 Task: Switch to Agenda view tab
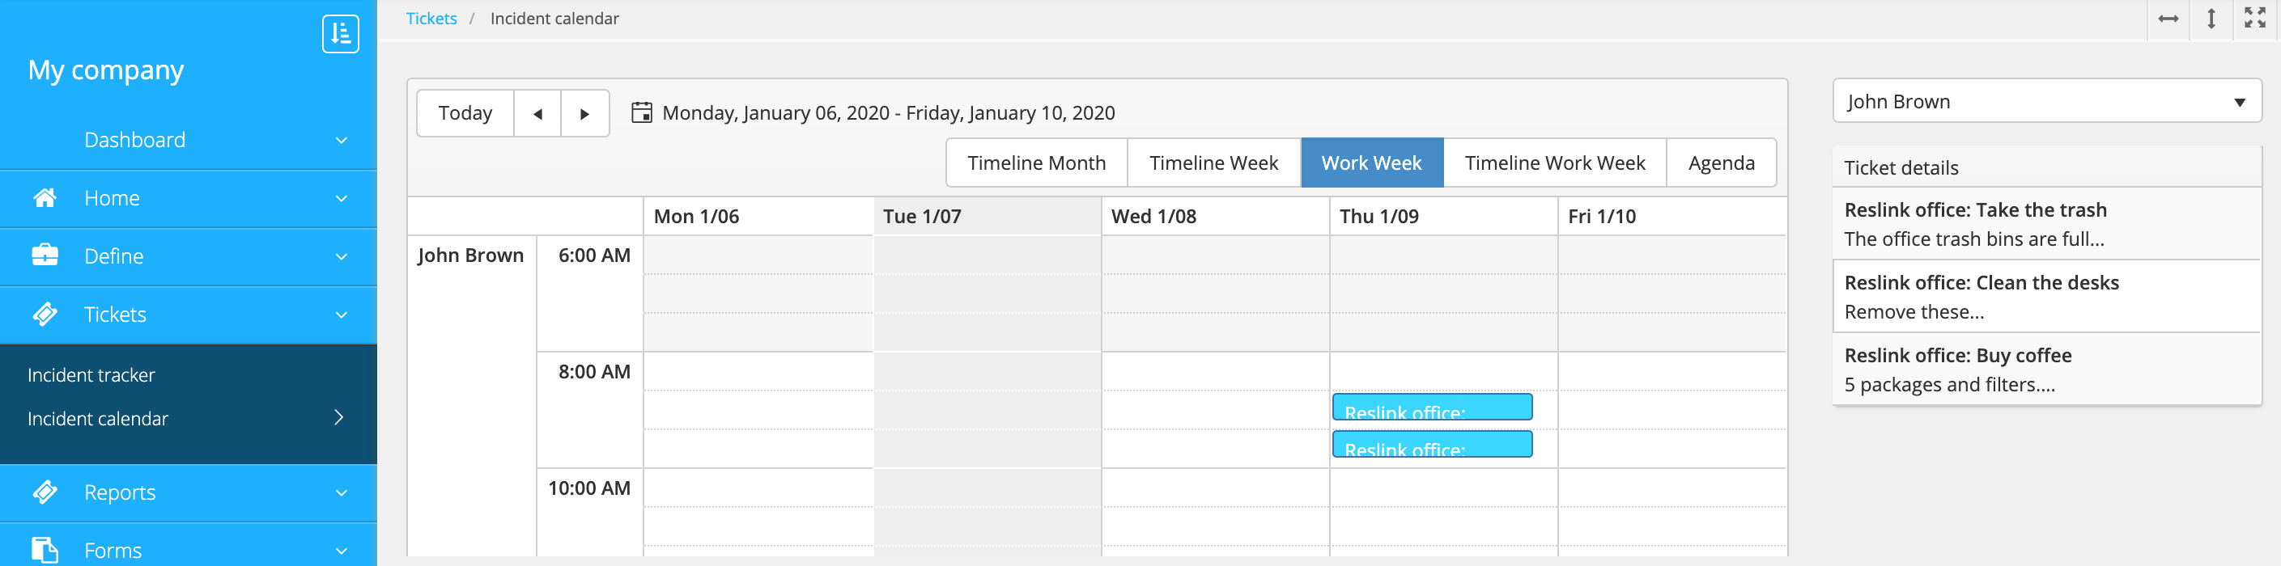pos(1721,163)
